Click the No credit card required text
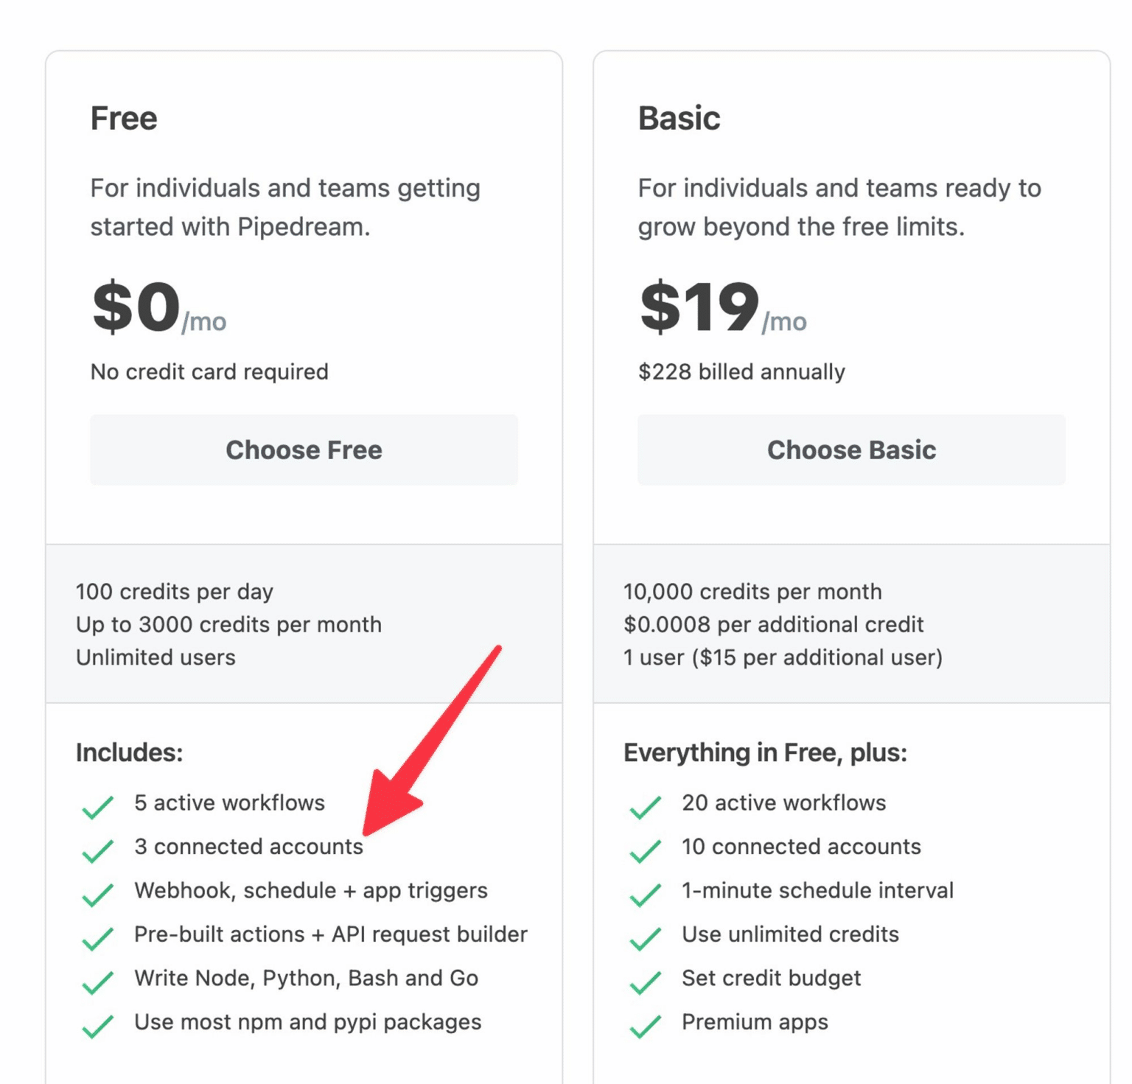 point(209,371)
